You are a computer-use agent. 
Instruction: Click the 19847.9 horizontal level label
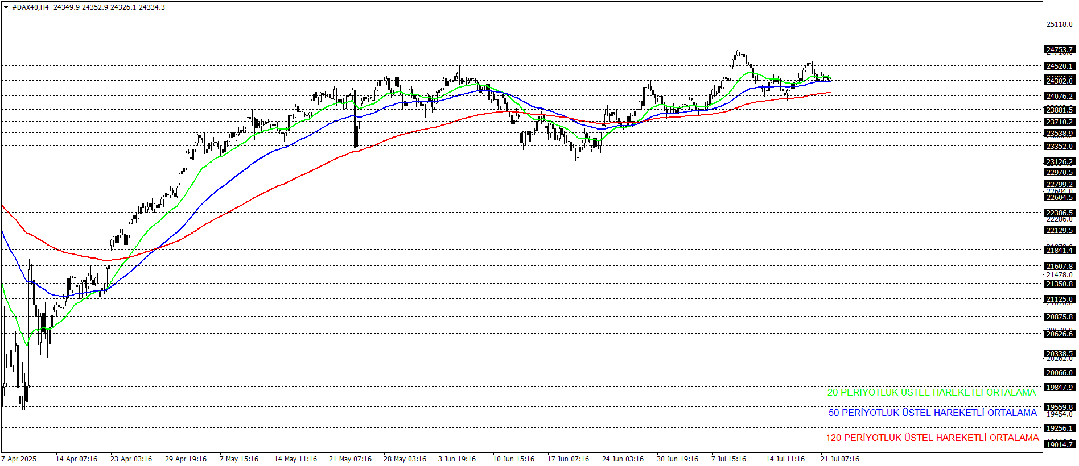(x=1060, y=388)
